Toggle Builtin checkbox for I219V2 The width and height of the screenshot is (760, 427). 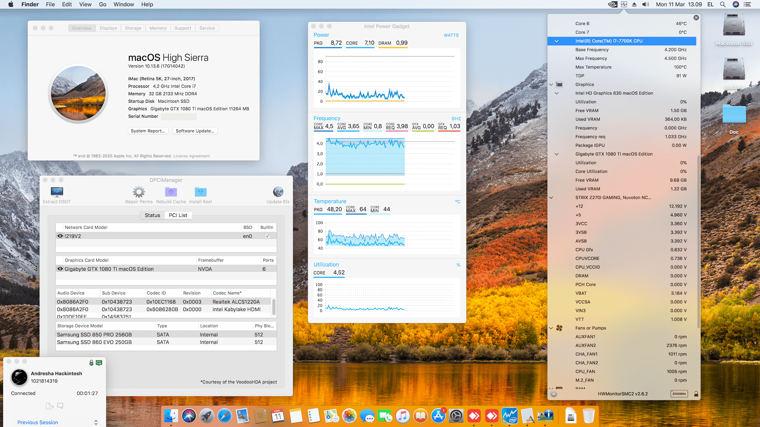pos(268,236)
